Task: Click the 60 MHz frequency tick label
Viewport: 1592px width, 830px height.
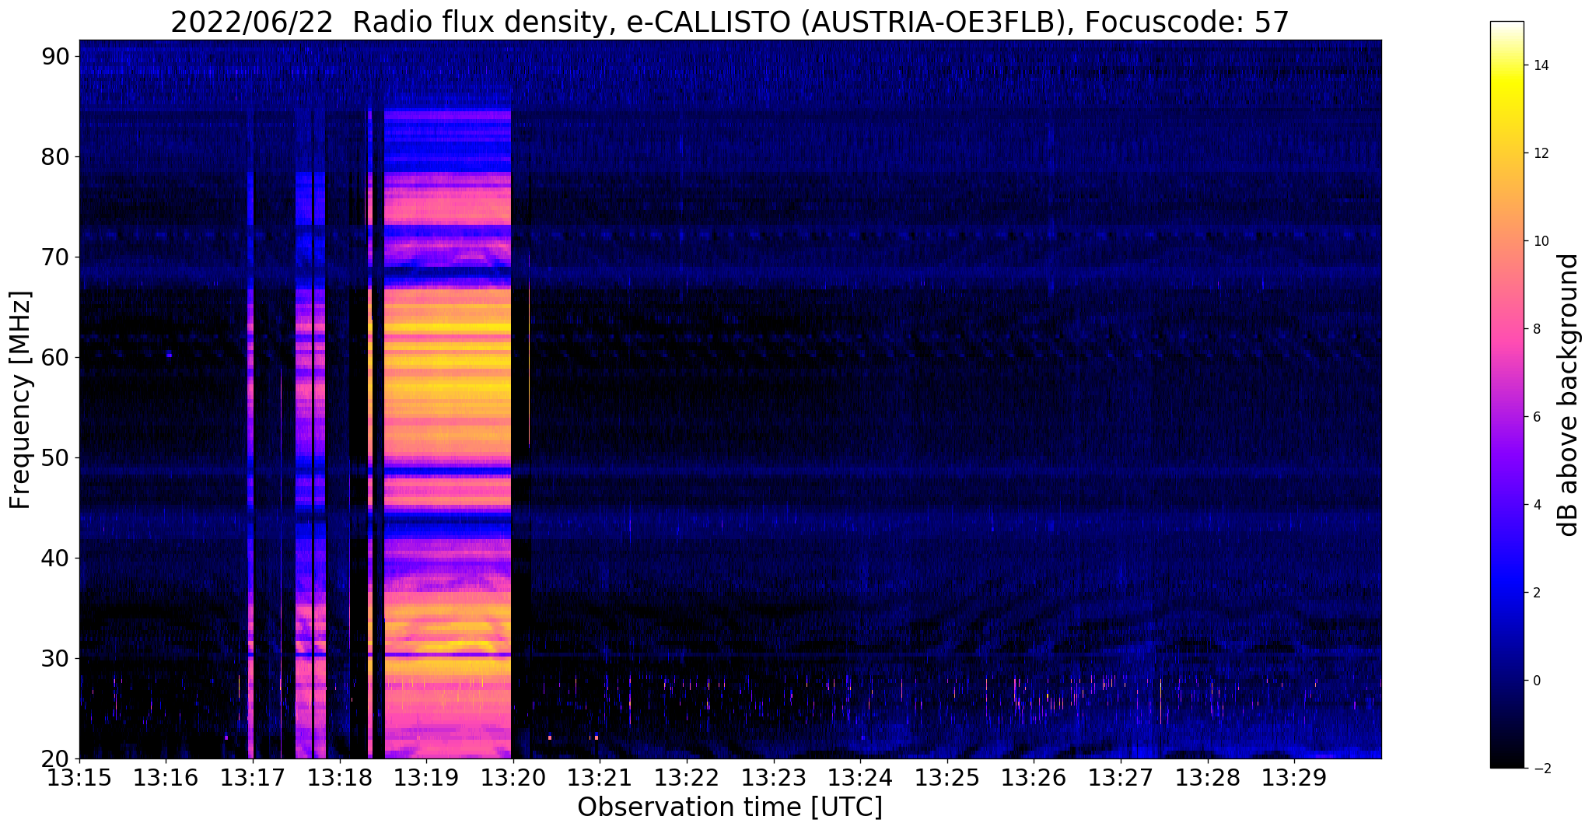Action: [55, 357]
